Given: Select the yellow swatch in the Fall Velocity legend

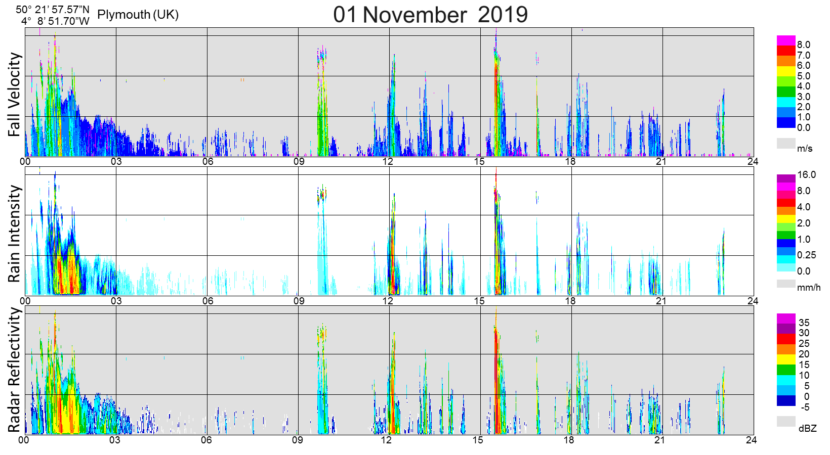Looking at the screenshot, I should (x=786, y=71).
